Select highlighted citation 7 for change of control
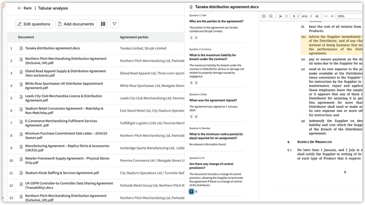365x205 pixels. [191, 192]
